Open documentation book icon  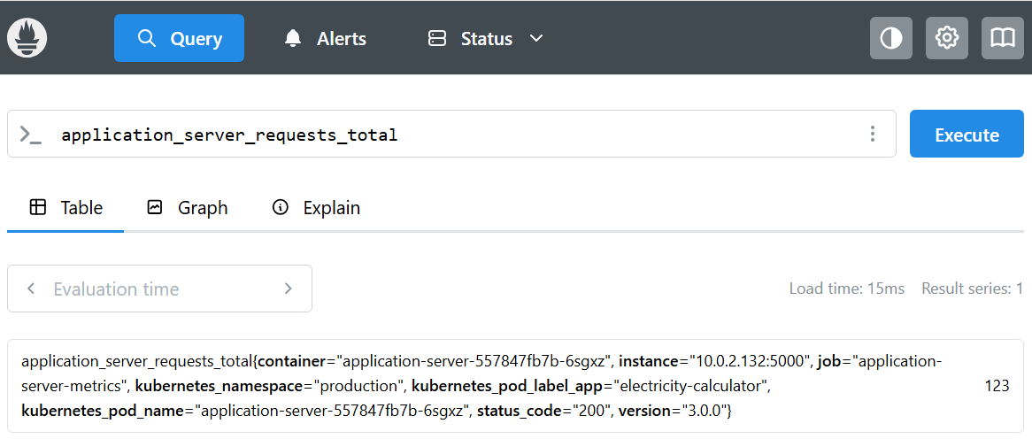(1003, 38)
